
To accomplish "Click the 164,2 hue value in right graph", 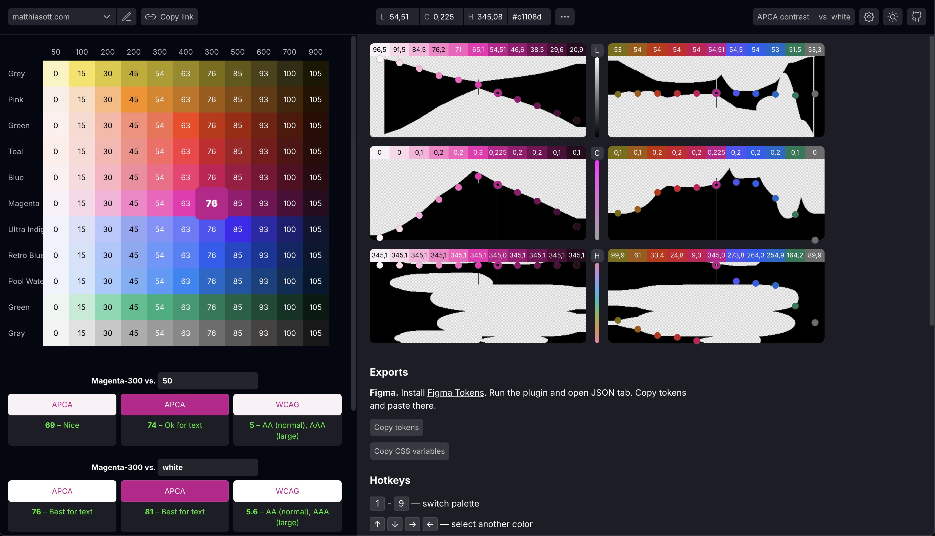I will click(x=795, y=255).
